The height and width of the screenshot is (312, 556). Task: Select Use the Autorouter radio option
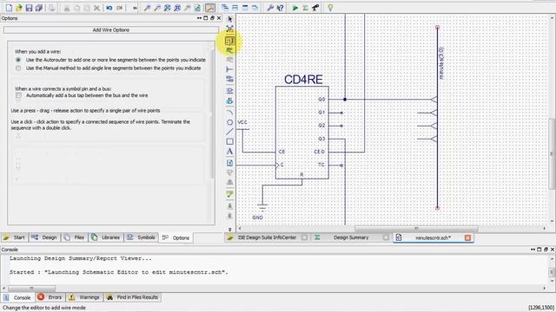click(18, 60)
